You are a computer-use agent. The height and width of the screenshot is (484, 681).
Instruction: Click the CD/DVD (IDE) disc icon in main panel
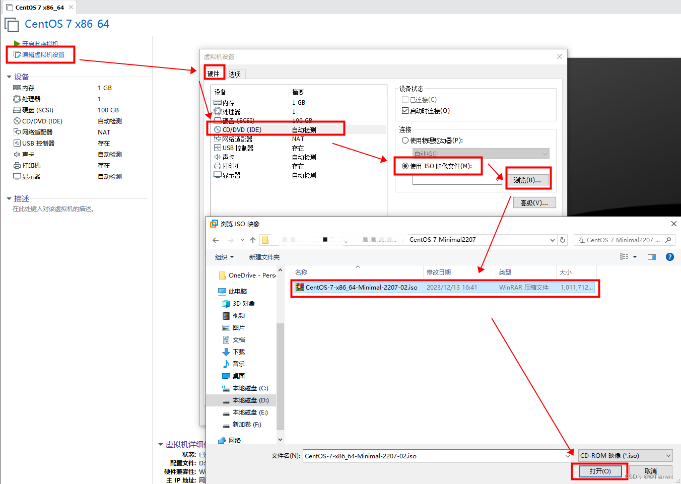tap(17, 121)
